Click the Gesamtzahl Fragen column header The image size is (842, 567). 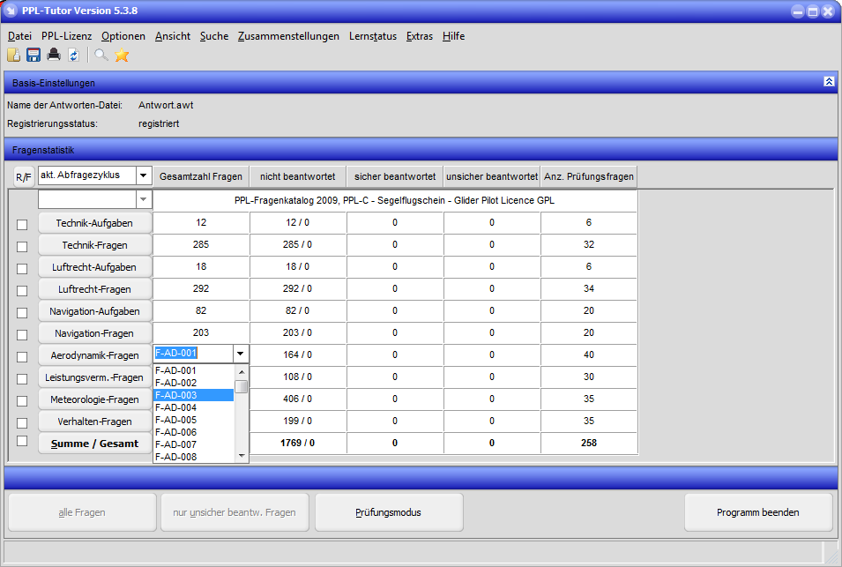(x=201, y=176)
